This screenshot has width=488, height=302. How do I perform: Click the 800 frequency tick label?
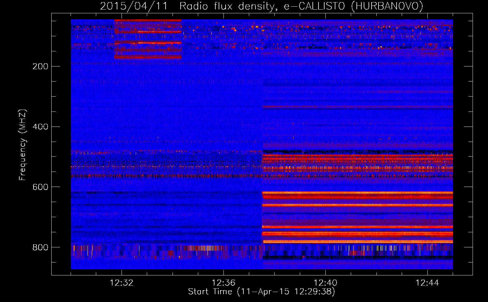coord(40,247)
